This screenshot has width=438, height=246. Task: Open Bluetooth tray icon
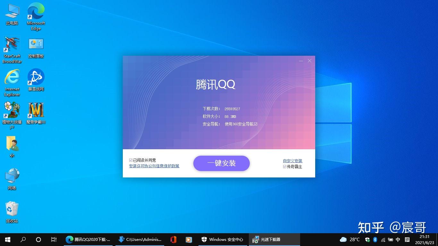coord(375,240)
